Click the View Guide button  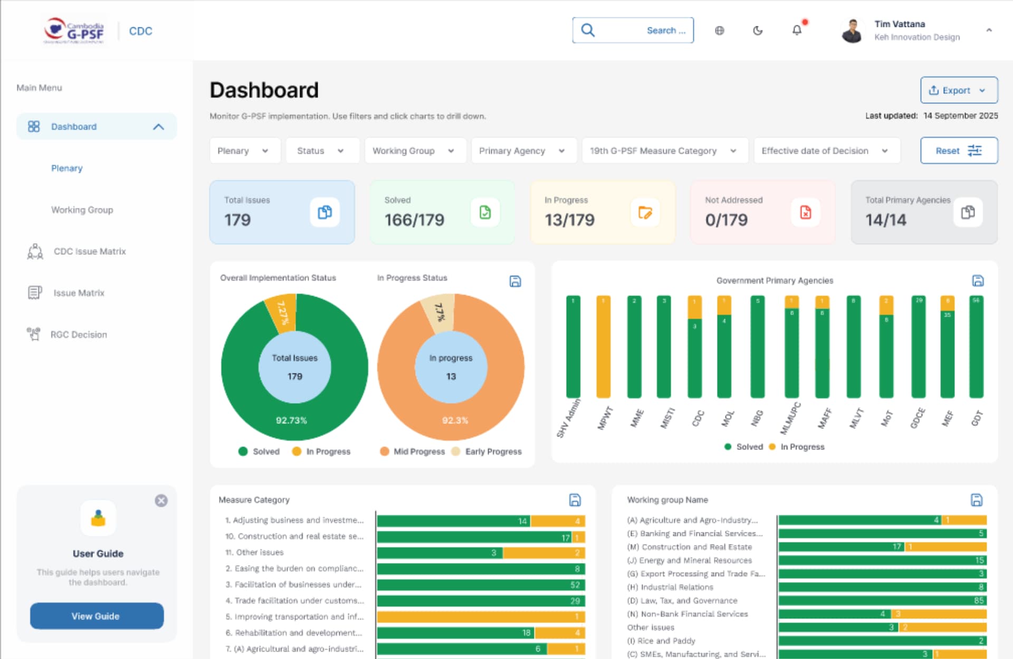point(97,616)
